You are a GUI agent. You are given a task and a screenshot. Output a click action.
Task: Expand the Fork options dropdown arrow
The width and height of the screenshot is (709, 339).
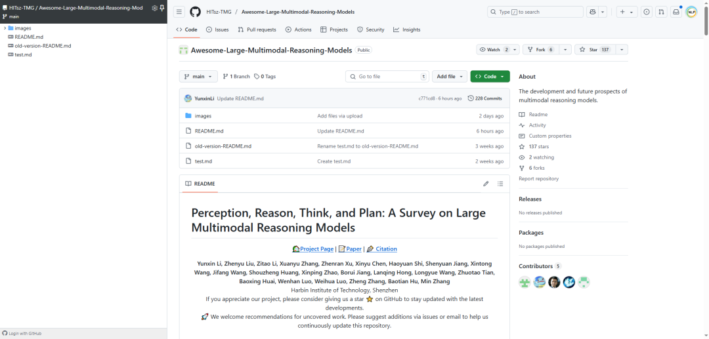(x=565, y=50)
